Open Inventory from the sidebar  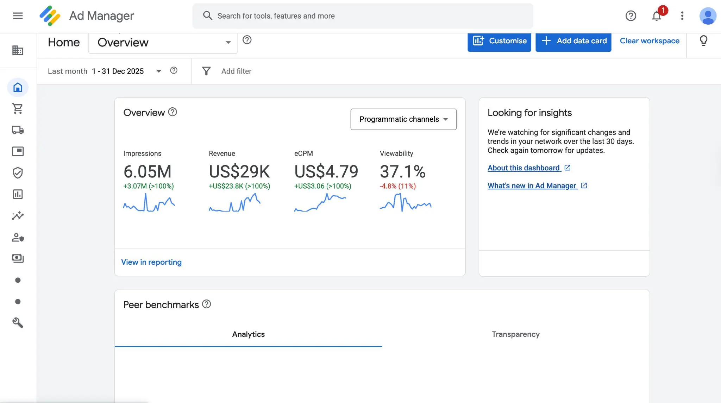(18, 151)
